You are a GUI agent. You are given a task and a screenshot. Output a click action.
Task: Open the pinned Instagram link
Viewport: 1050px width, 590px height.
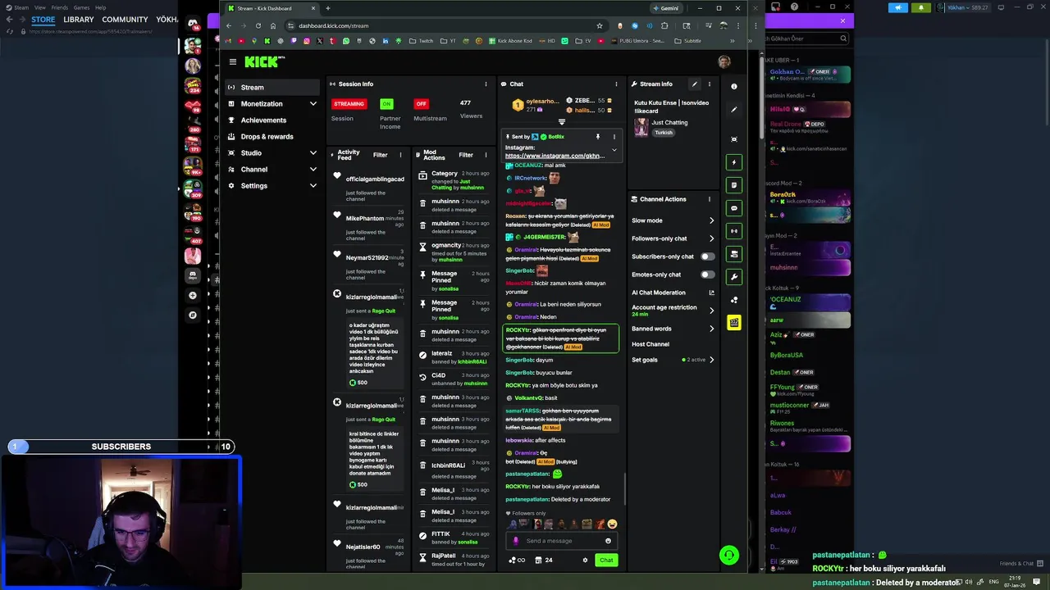[x=555, y=156]
